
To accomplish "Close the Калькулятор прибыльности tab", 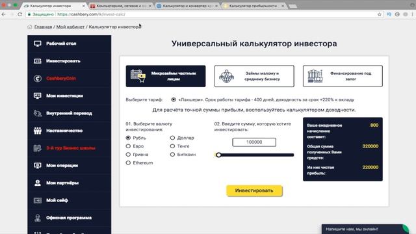I will click(283, 6).
